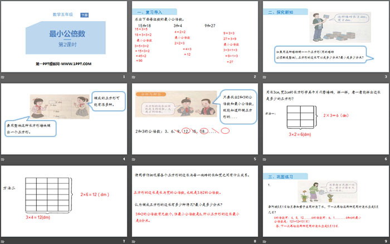
Task: Select slide 3 探究新知 thumbnail
Action: pyautogui.click(x=324, y=36)
